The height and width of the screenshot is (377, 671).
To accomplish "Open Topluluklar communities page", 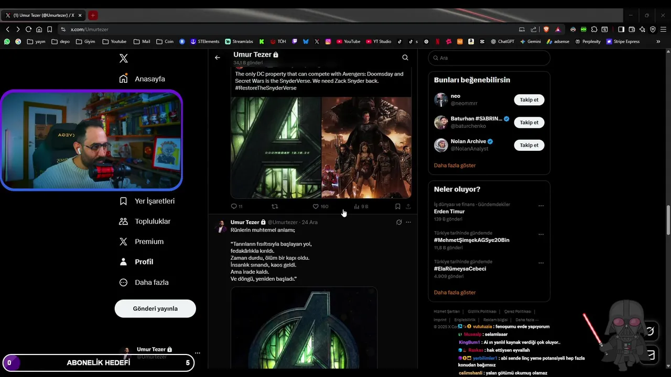I will coord(145,221).
